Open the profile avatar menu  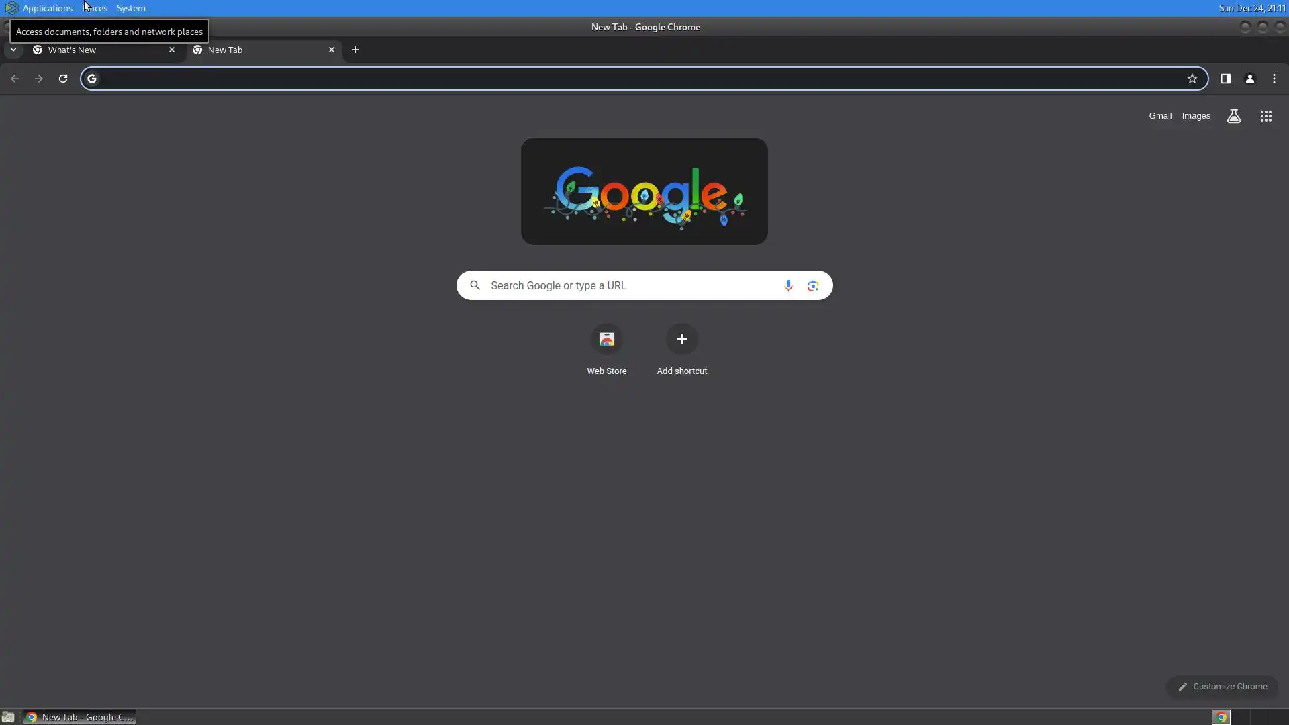click(1249, 79)
